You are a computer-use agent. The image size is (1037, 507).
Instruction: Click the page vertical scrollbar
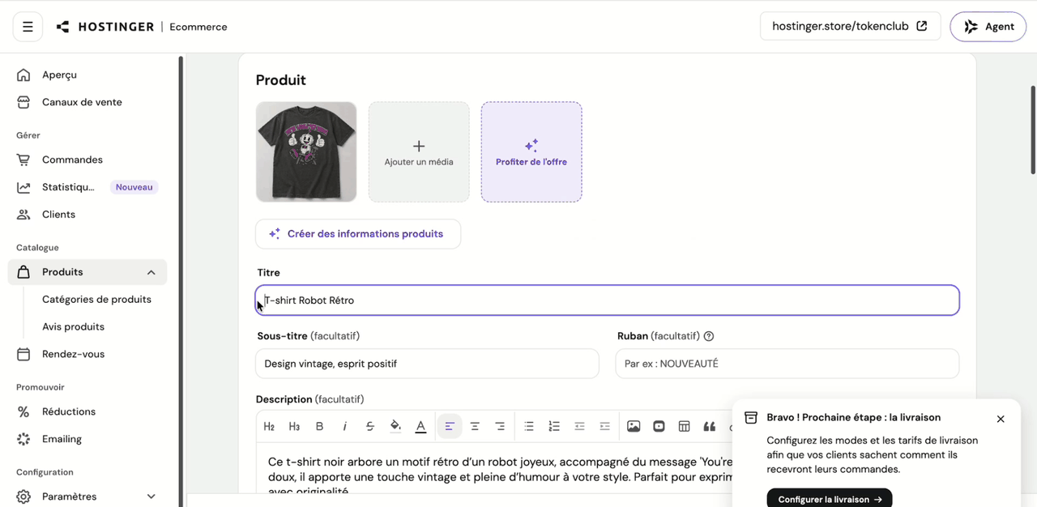click(1033, 130)
